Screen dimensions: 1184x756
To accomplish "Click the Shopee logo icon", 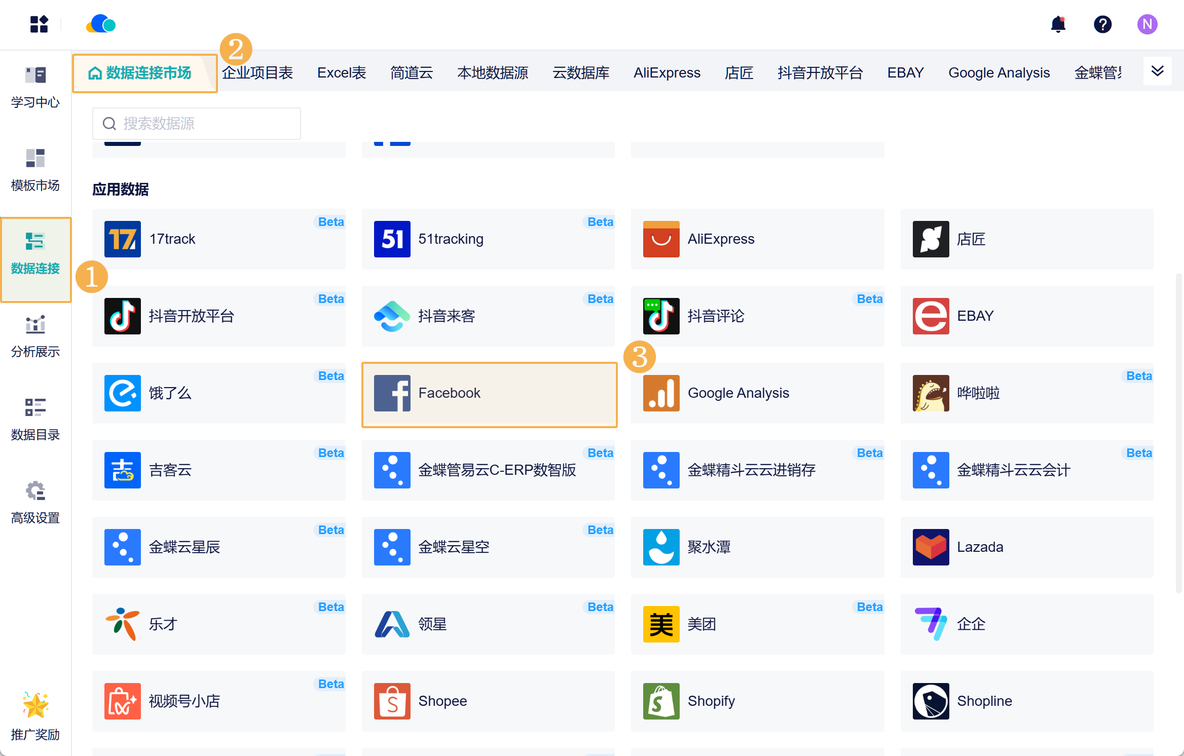I will 392,701.
